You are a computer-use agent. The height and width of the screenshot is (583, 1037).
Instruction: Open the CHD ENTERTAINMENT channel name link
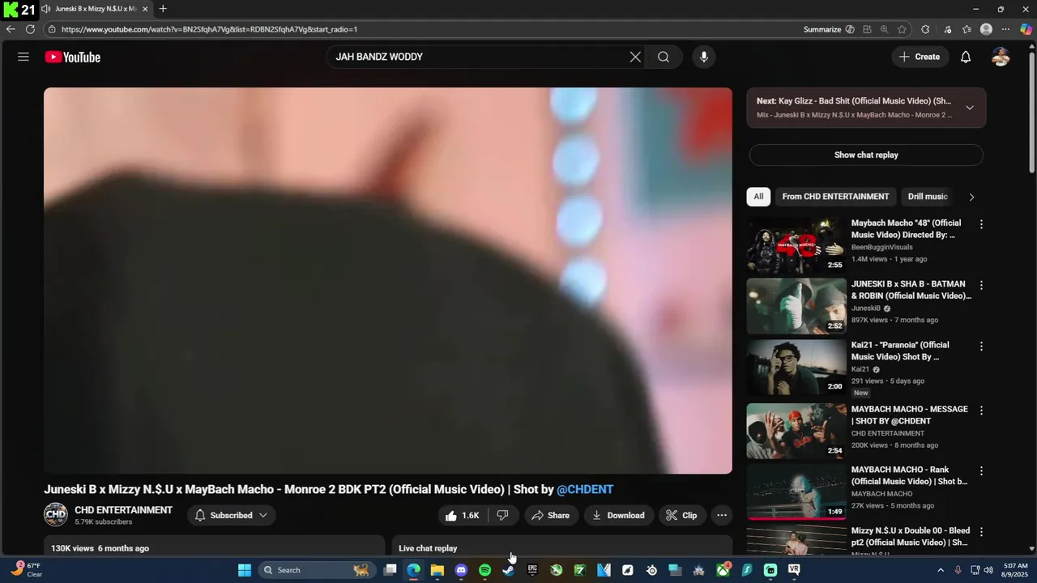pos(123,510)
